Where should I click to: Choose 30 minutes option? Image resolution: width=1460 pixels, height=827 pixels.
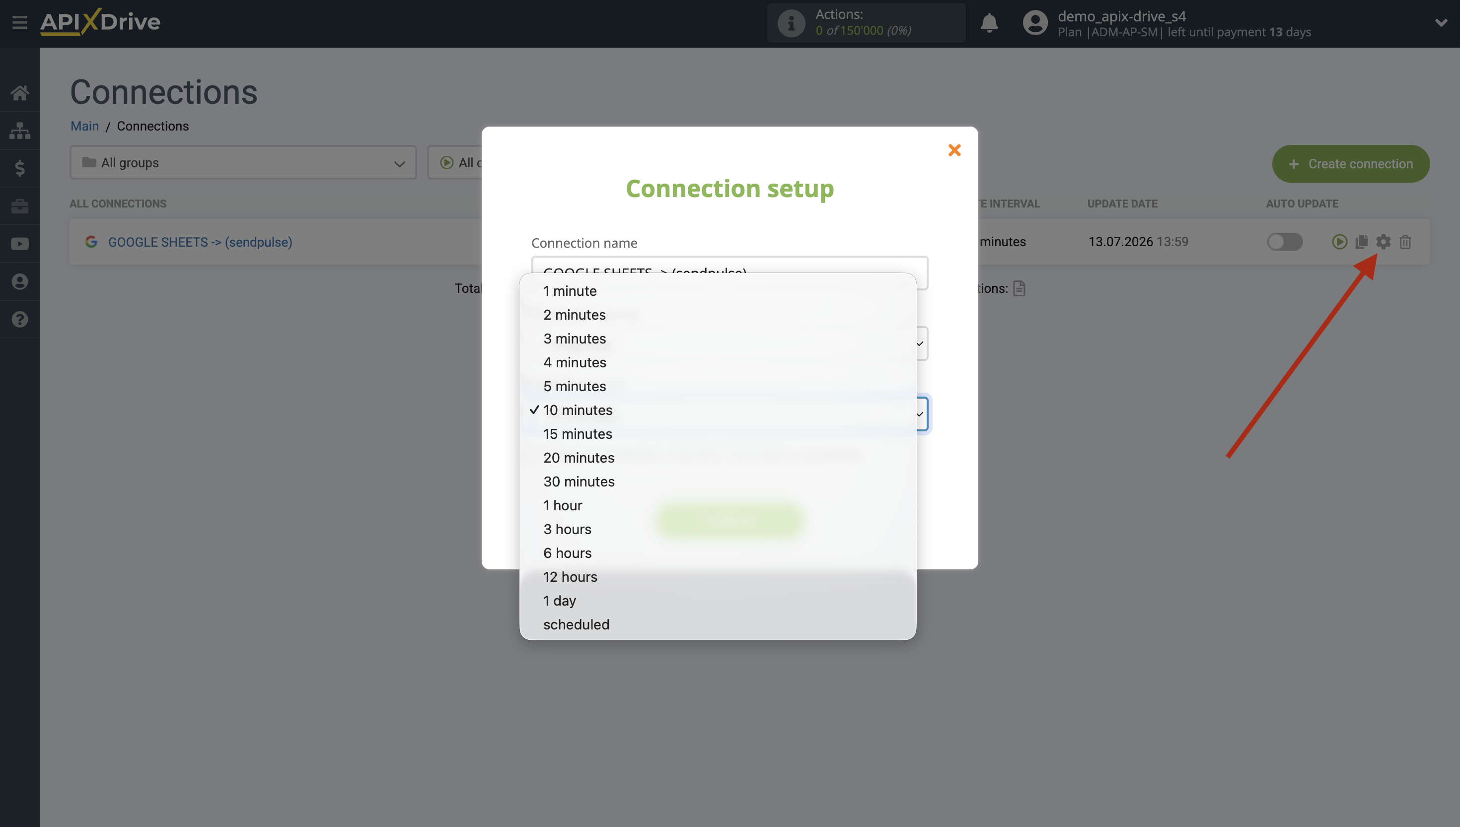tap(718, 482)
